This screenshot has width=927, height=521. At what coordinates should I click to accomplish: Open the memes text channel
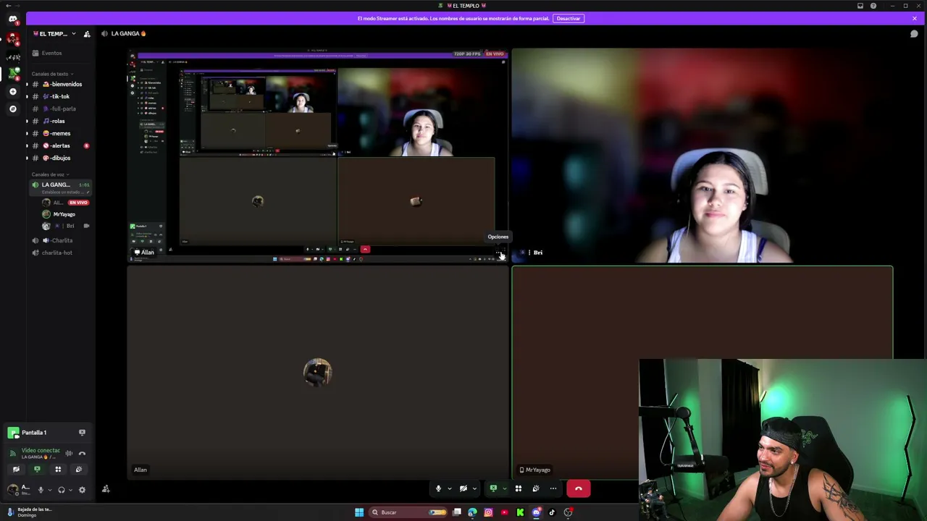[60, 133]
